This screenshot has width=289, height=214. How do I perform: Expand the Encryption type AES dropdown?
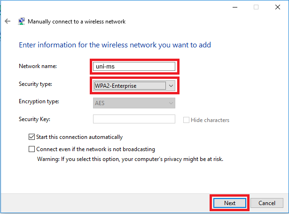[171, 102]
